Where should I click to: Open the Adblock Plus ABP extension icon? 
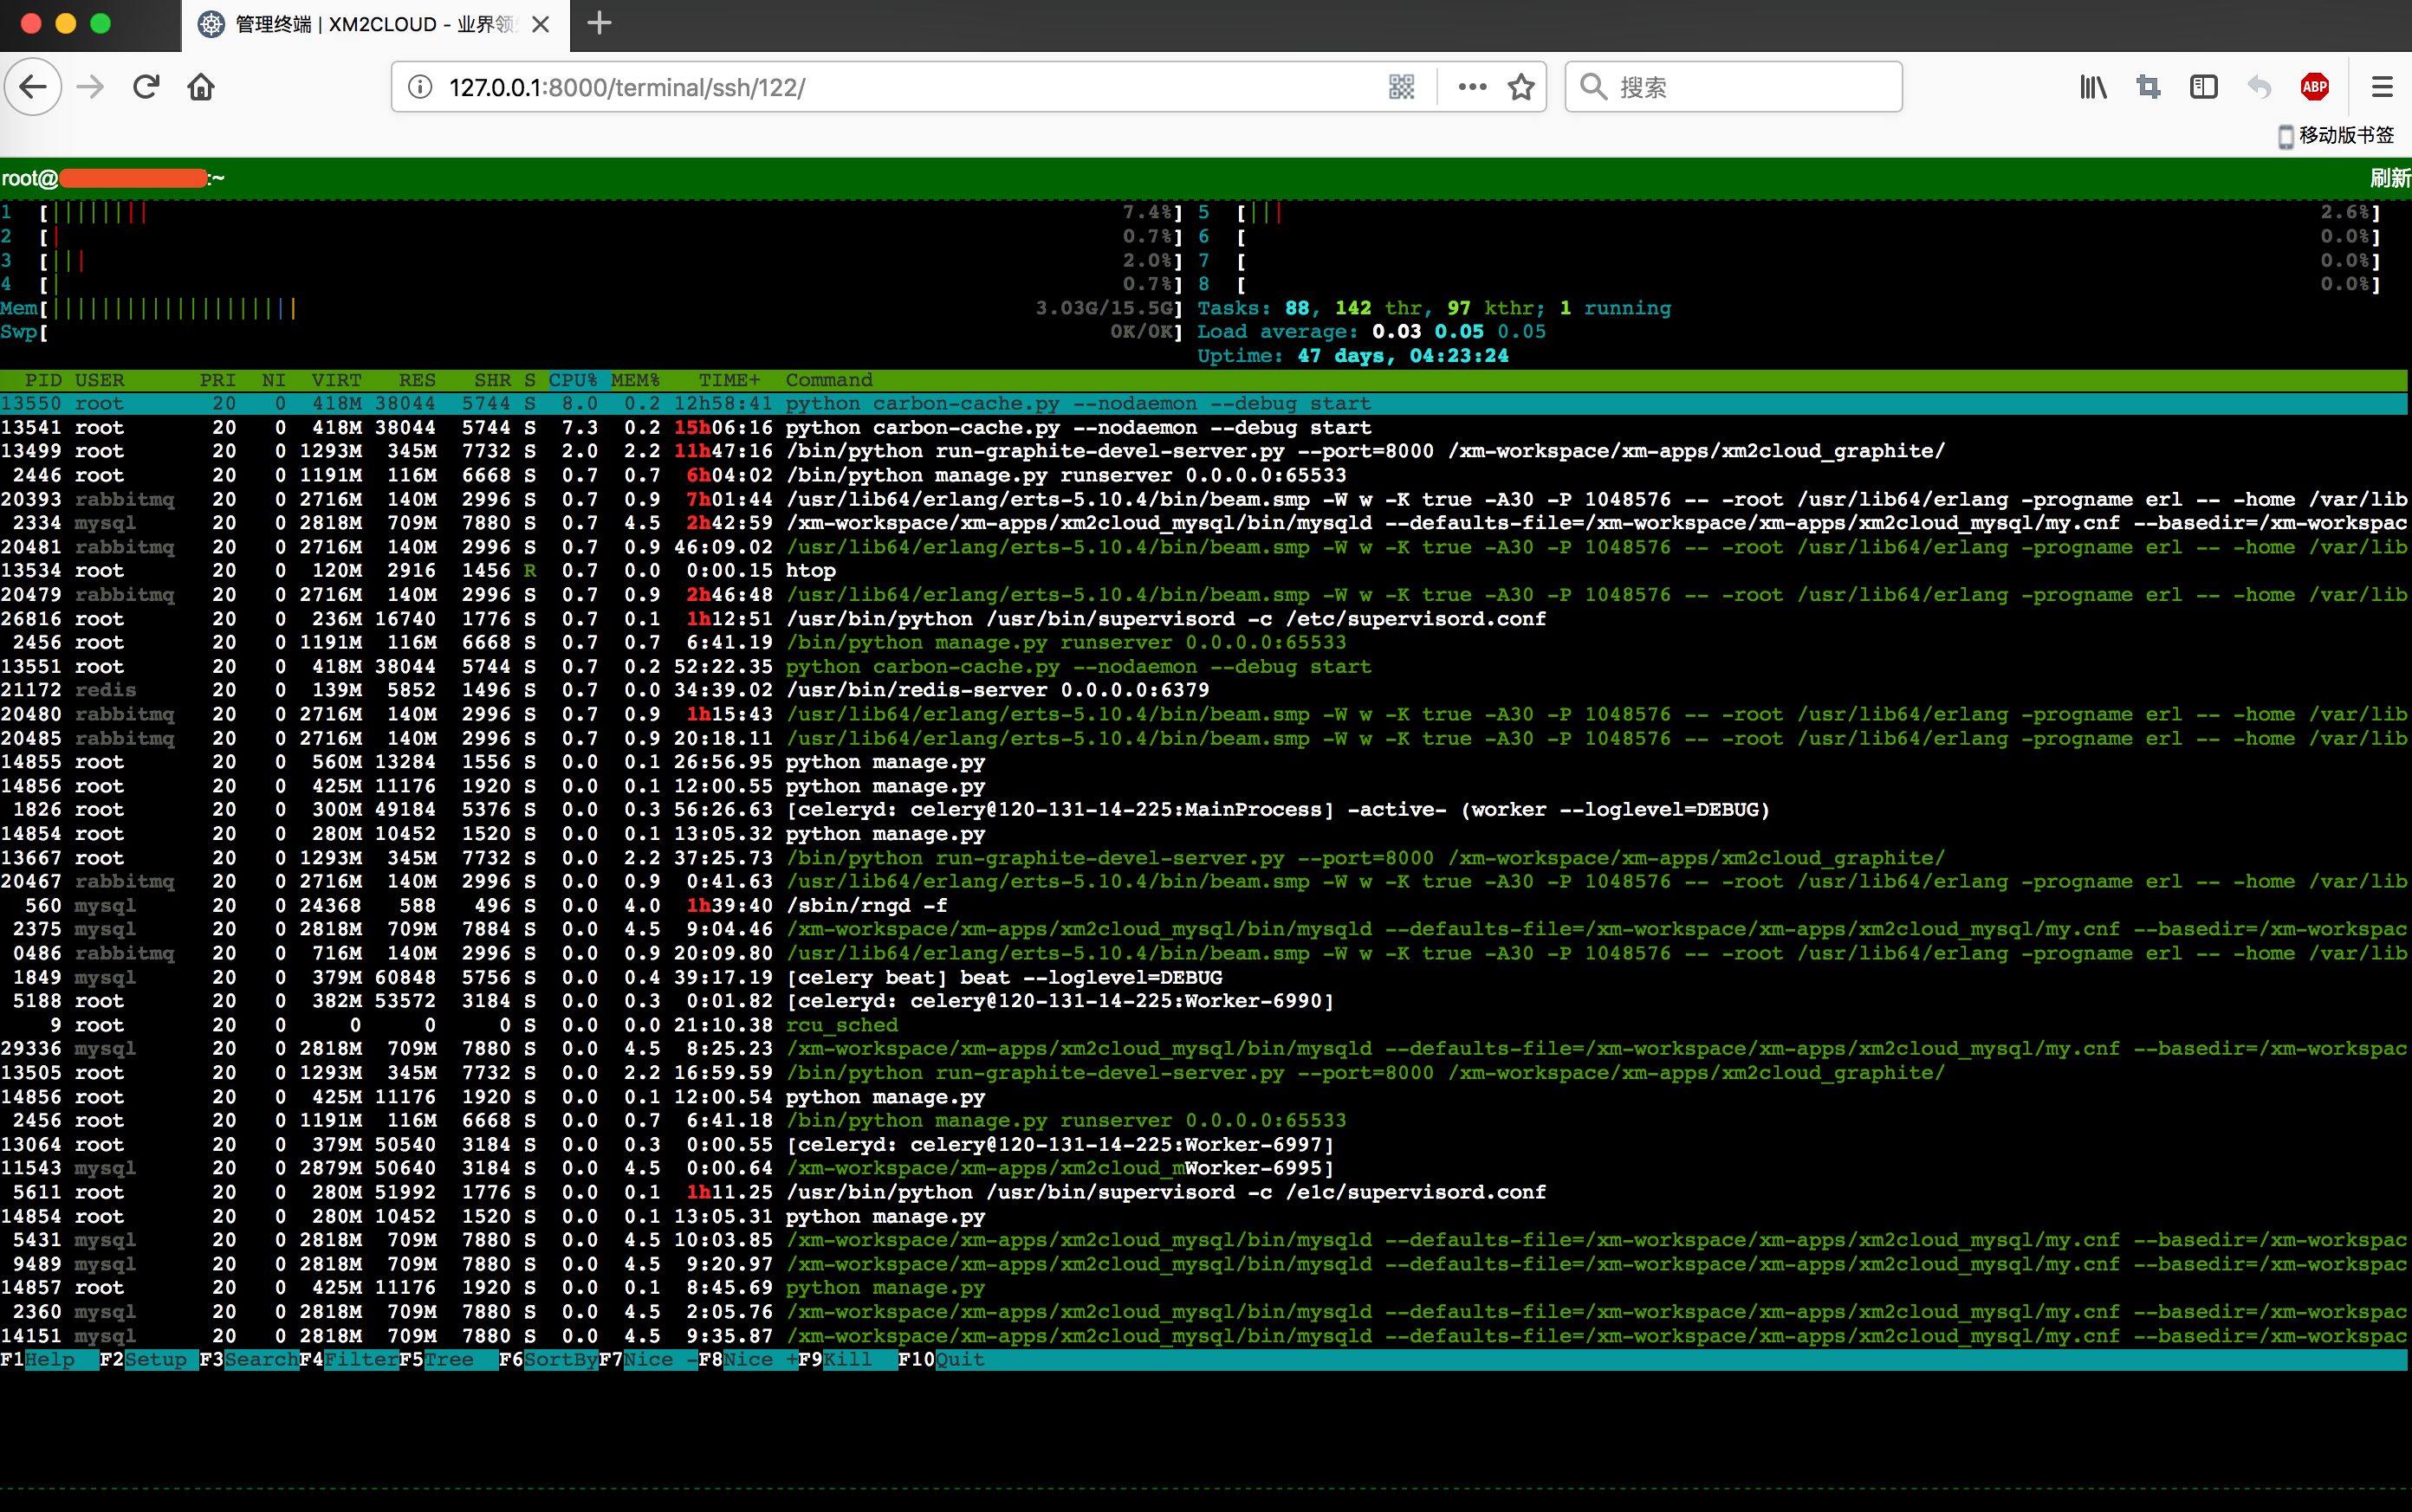[x=2314, y=87]
